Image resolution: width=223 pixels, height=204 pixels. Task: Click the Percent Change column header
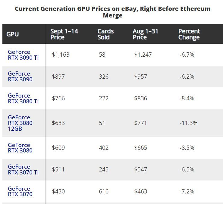point(189,34)
